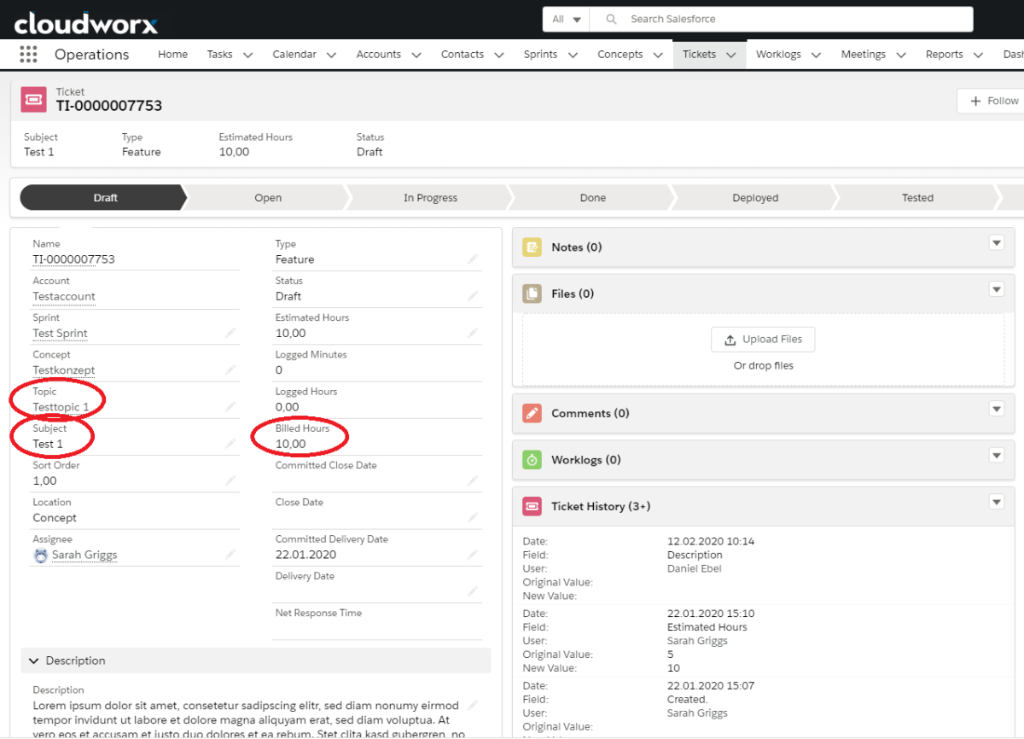Open the search scope All dropdown
1024x739 pixels.
(567, 20)
